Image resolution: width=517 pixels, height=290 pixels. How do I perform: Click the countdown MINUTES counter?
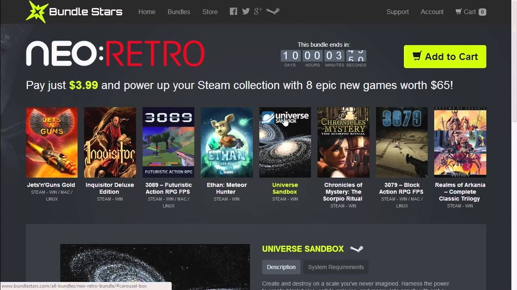click(334, 56)
